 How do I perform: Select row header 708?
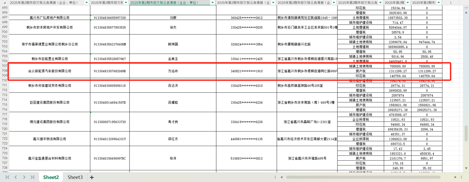coord(5,71)
